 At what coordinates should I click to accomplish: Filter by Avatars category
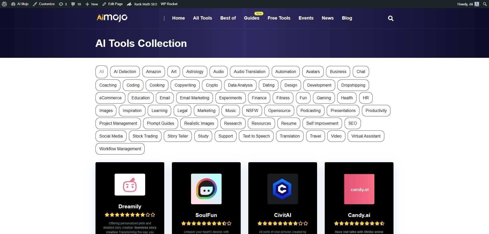point(313,72)
